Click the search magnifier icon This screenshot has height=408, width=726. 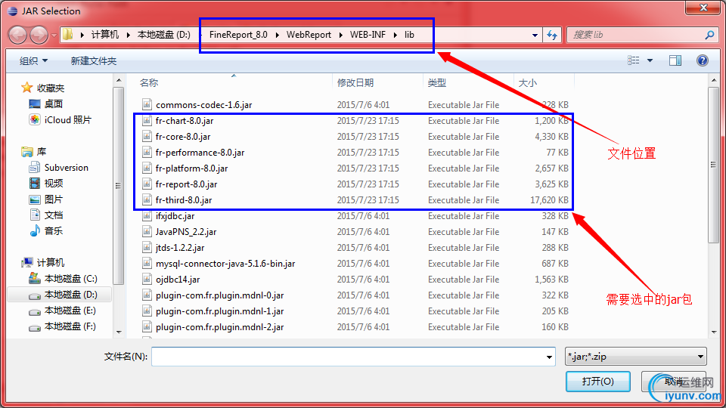(709, 35)
